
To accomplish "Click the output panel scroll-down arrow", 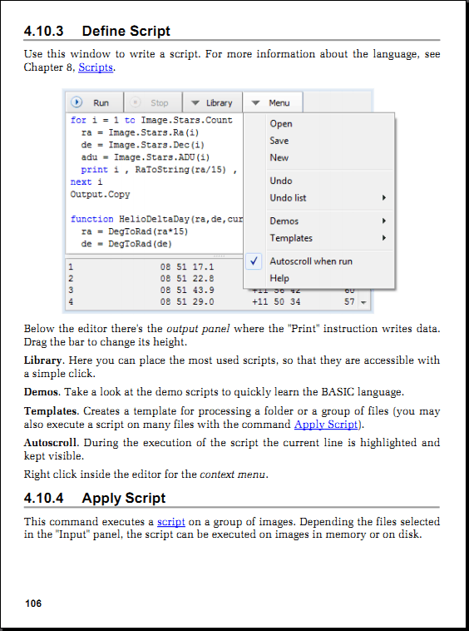I will pyautogui.click(x=363, y=302).
